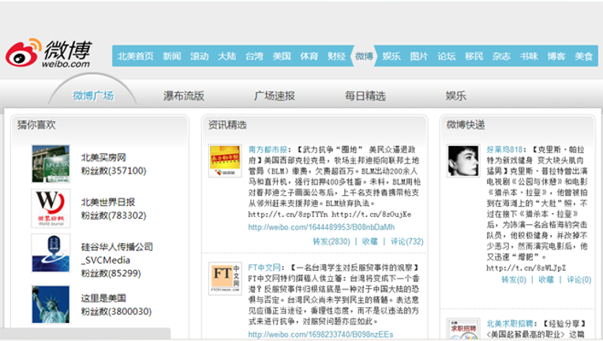Click the Weibo eye logo icon
Image resolution: width=603 pixels, height=341 pixels.
click(23, 53)
